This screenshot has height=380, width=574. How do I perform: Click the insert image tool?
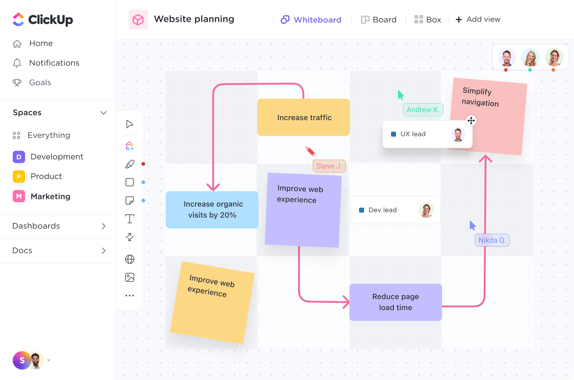(130, 277)
